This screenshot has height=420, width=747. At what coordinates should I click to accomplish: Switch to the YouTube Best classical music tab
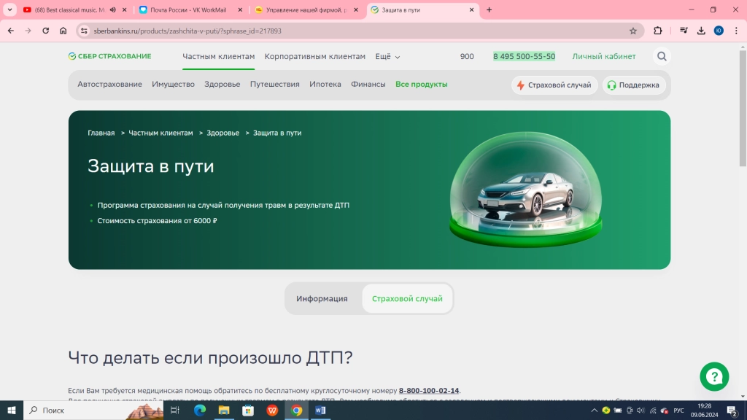(x=69, y=9)
